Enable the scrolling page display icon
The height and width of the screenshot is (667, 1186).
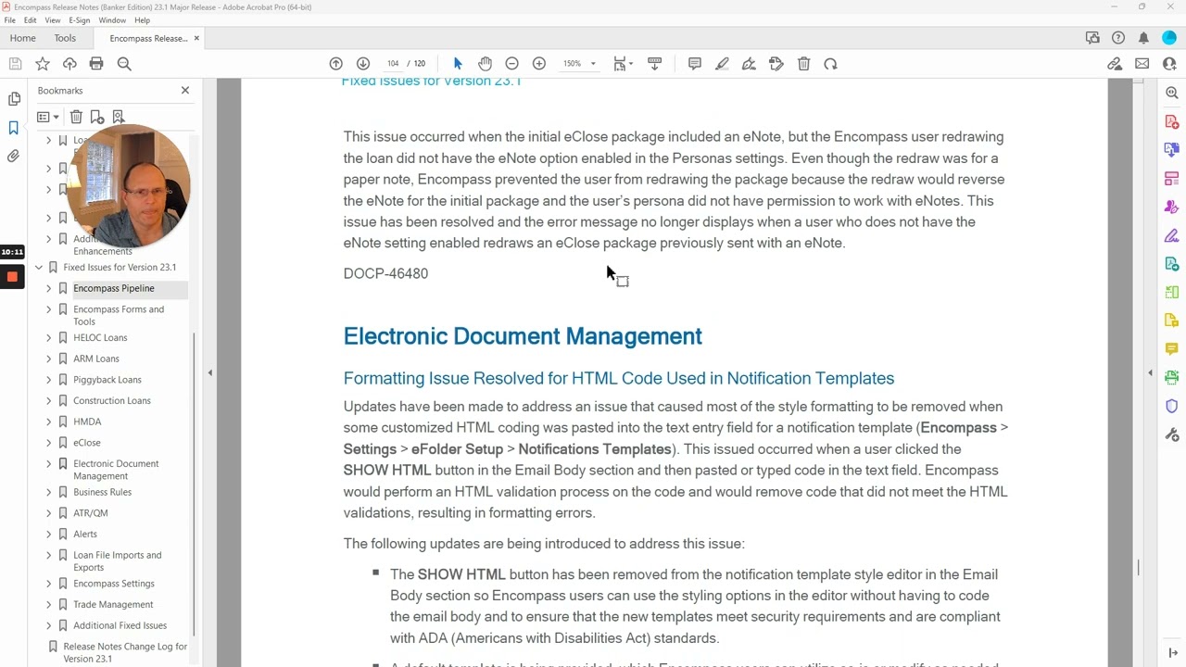(654, 64)
